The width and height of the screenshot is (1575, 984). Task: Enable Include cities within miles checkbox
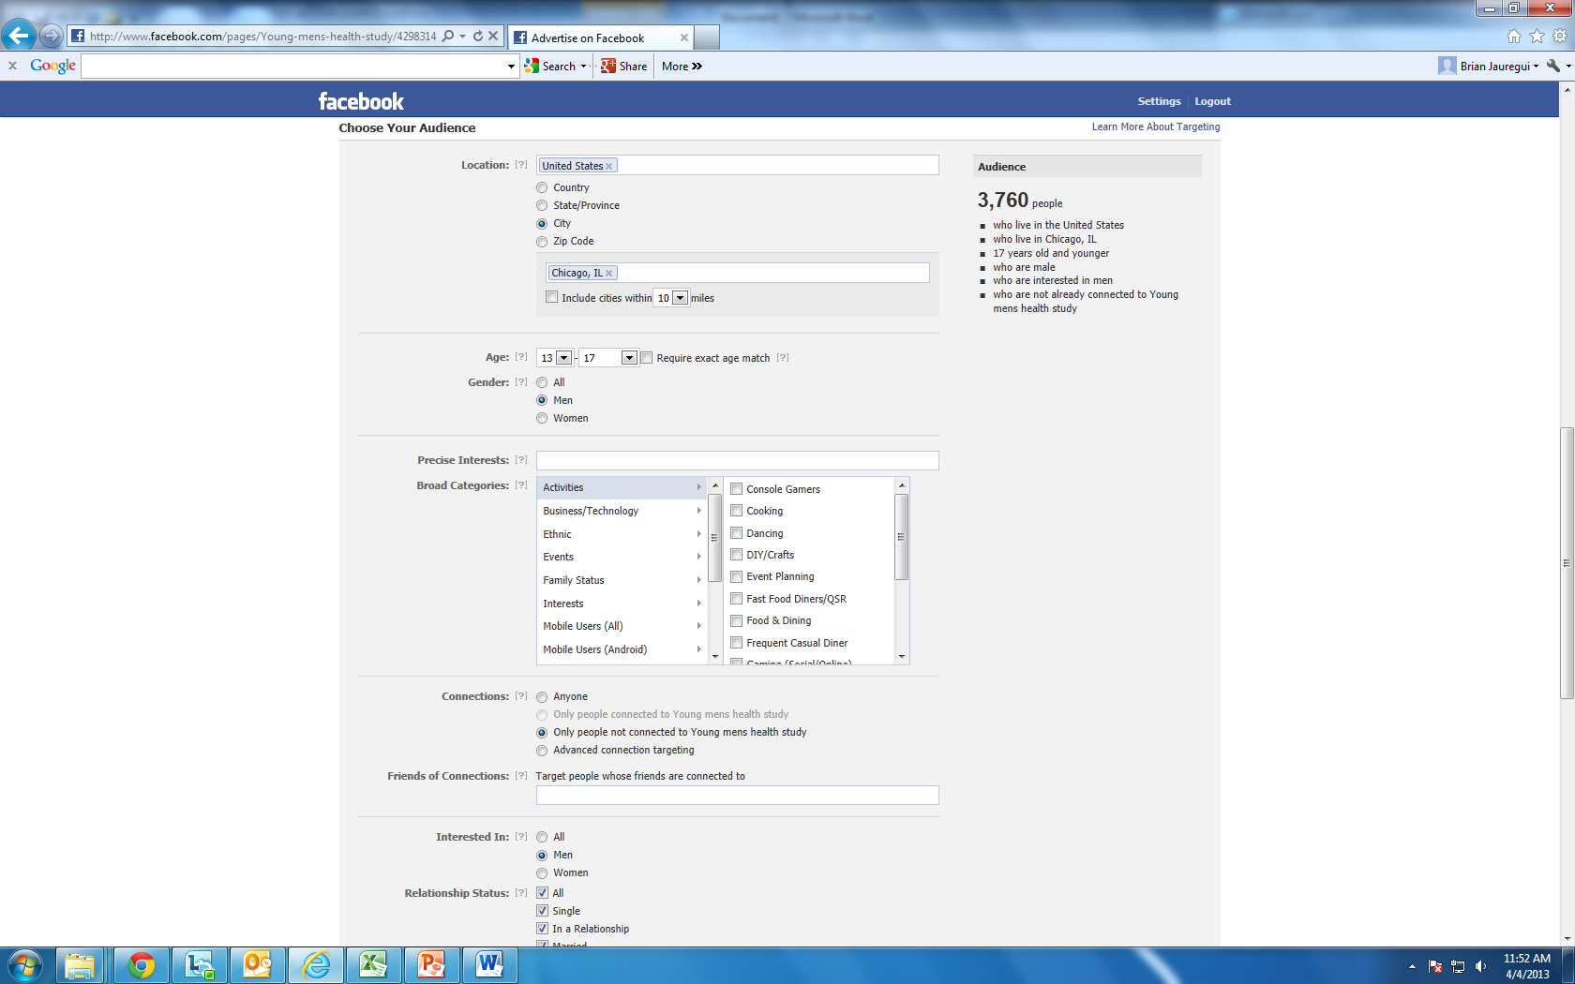pos(552,298)
